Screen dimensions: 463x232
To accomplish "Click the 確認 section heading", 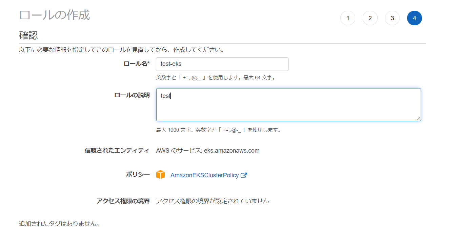I will [x=28, y=35].
